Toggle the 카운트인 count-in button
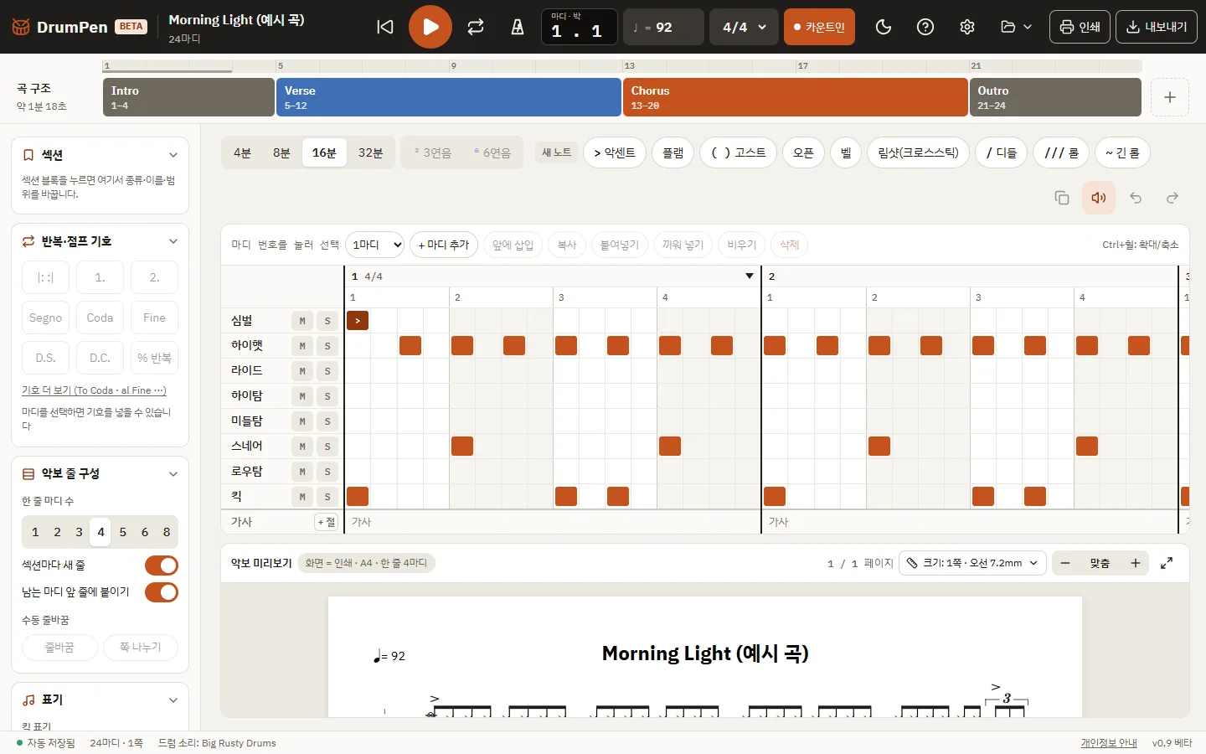 pos(819,27)
